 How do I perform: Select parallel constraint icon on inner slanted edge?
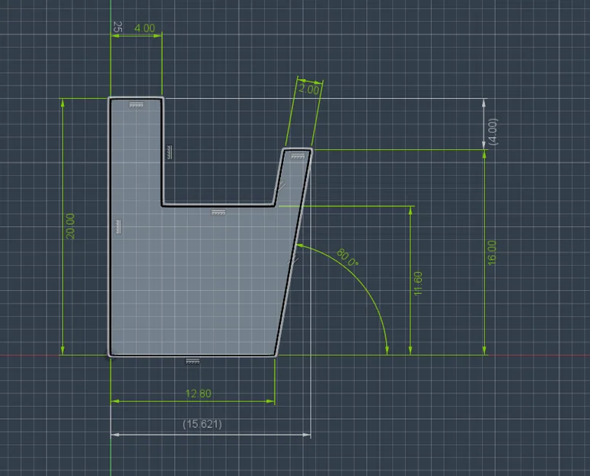[x=281, y=186]
